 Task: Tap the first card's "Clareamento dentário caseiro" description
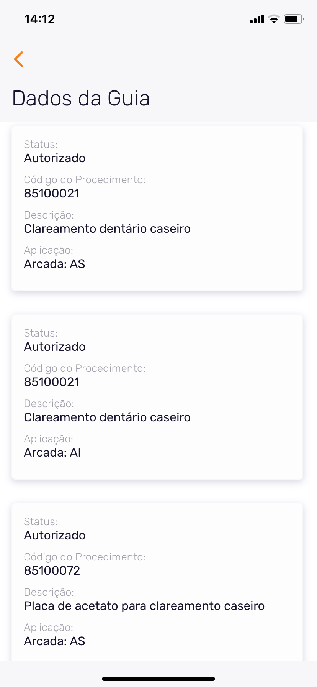(107, 228)
